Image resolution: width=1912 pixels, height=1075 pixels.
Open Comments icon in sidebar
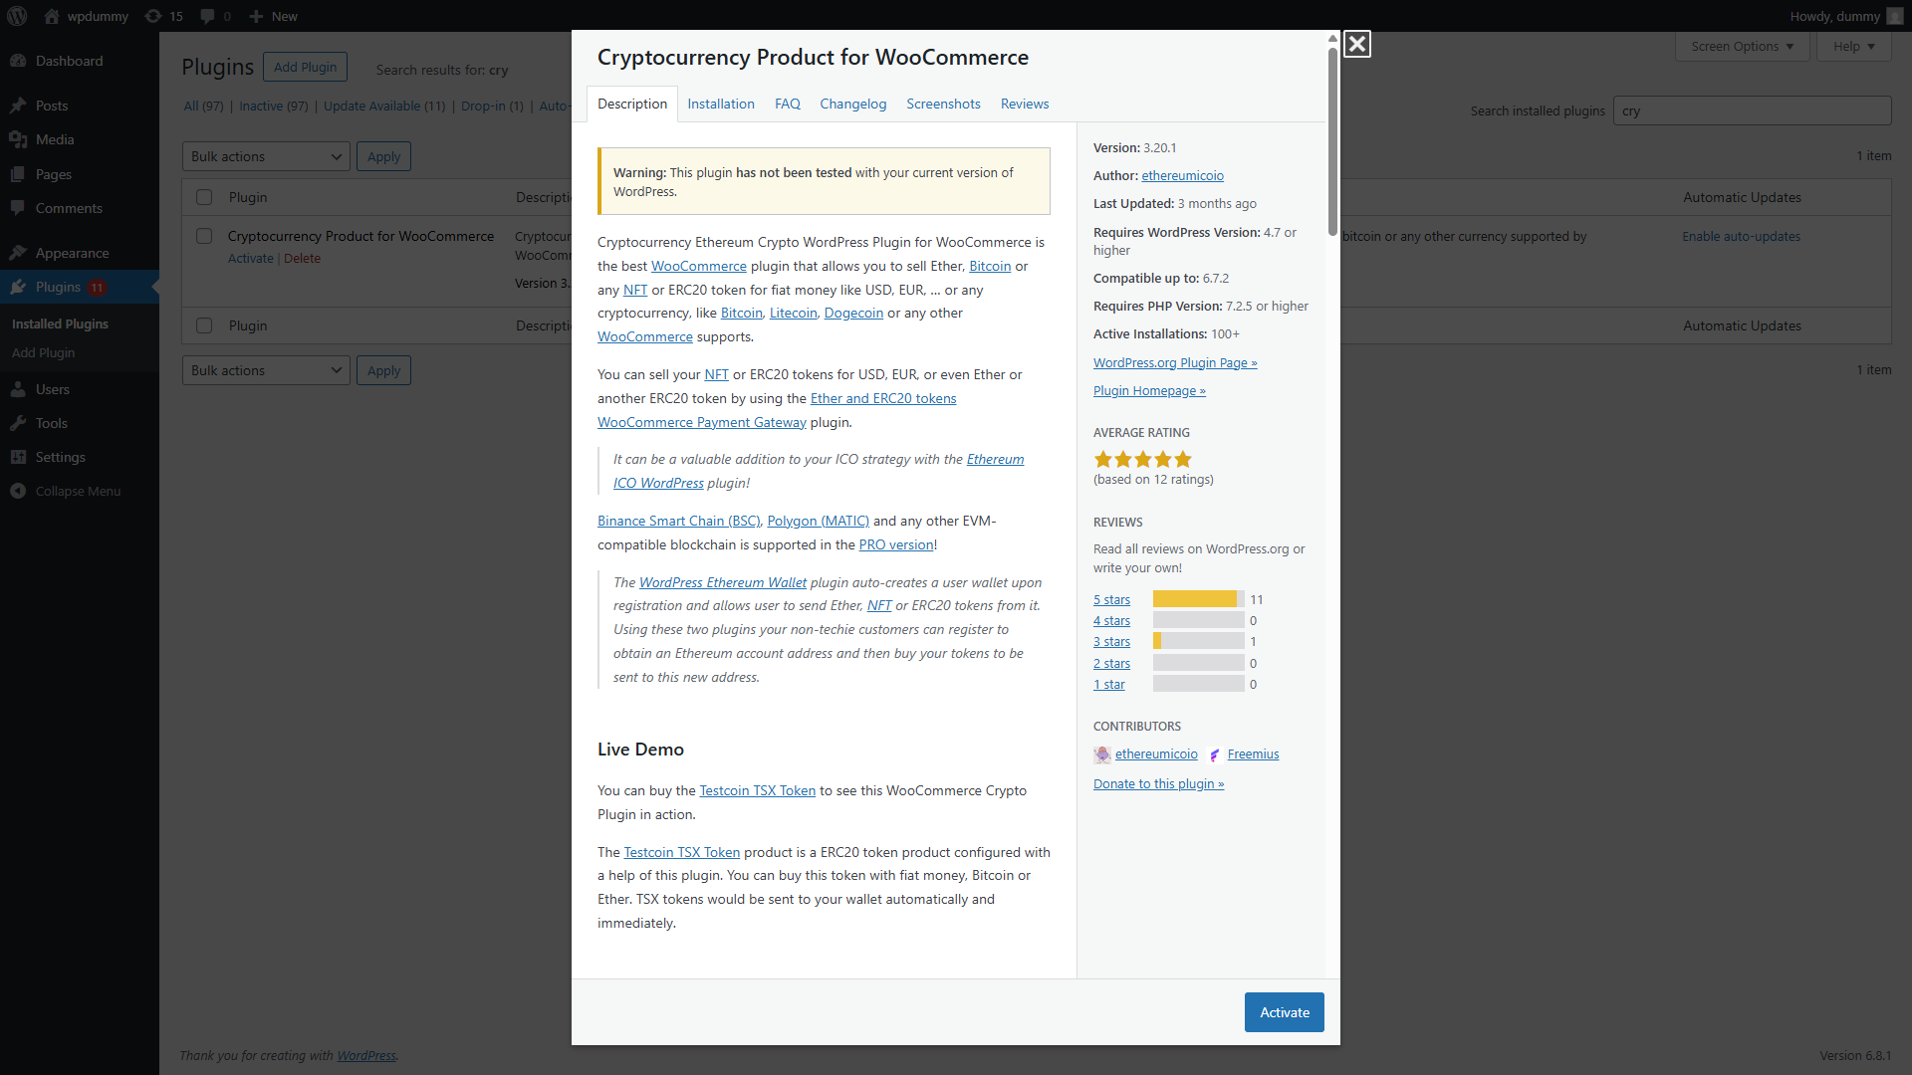[18, 208]
